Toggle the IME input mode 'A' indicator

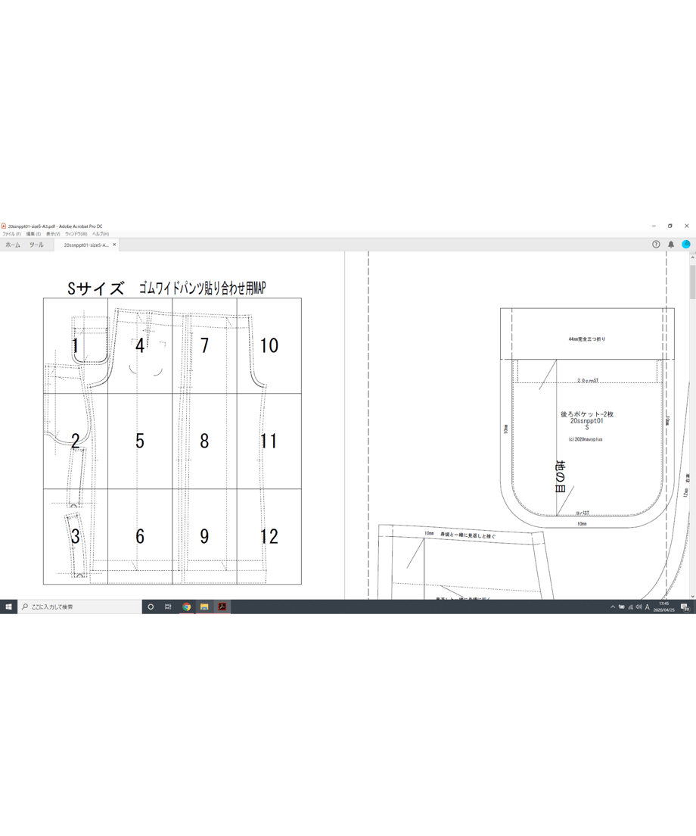pos(647,607)
